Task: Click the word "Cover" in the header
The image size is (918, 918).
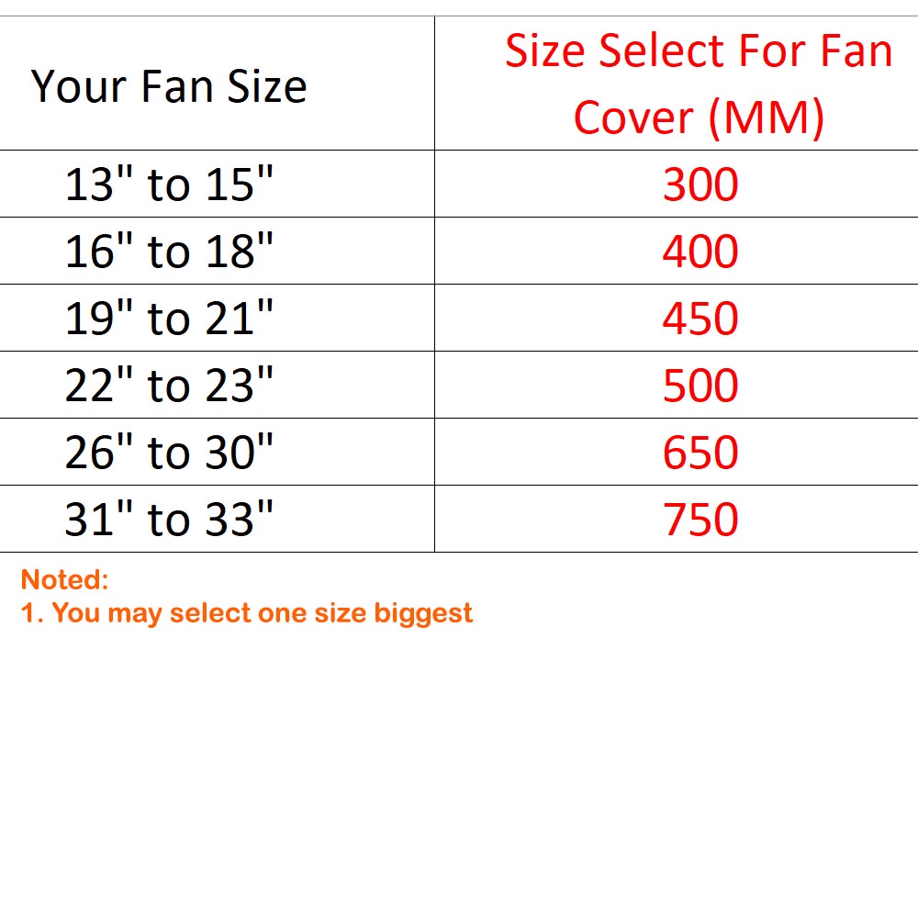Action: pyautogui.click(x=633, y=118)
